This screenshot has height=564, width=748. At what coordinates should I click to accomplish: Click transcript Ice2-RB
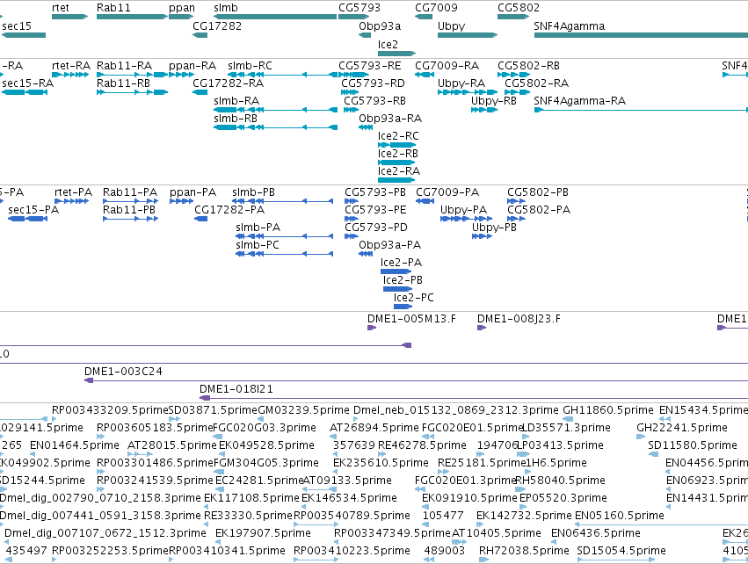[x=397, y=163]
